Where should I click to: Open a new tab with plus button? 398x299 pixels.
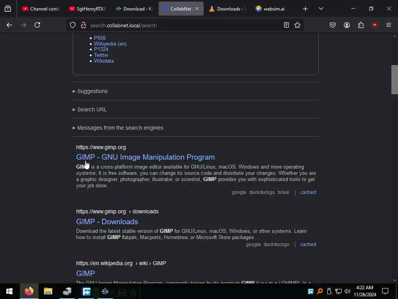(305, 9)
